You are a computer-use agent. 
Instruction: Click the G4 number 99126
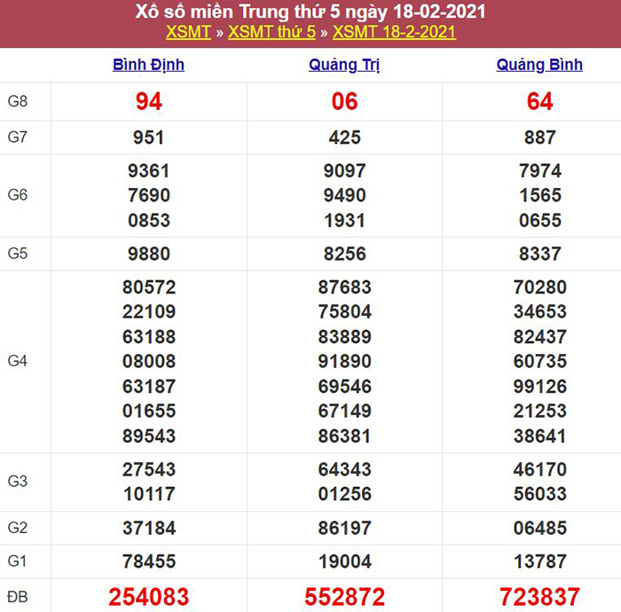pos(540,387)
